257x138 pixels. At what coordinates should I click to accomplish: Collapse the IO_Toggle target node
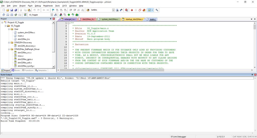click(x=6, y=26)
